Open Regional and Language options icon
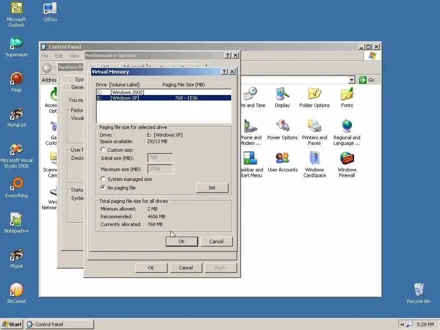Viewport: 440px width, 330px height. click(347, 132)
